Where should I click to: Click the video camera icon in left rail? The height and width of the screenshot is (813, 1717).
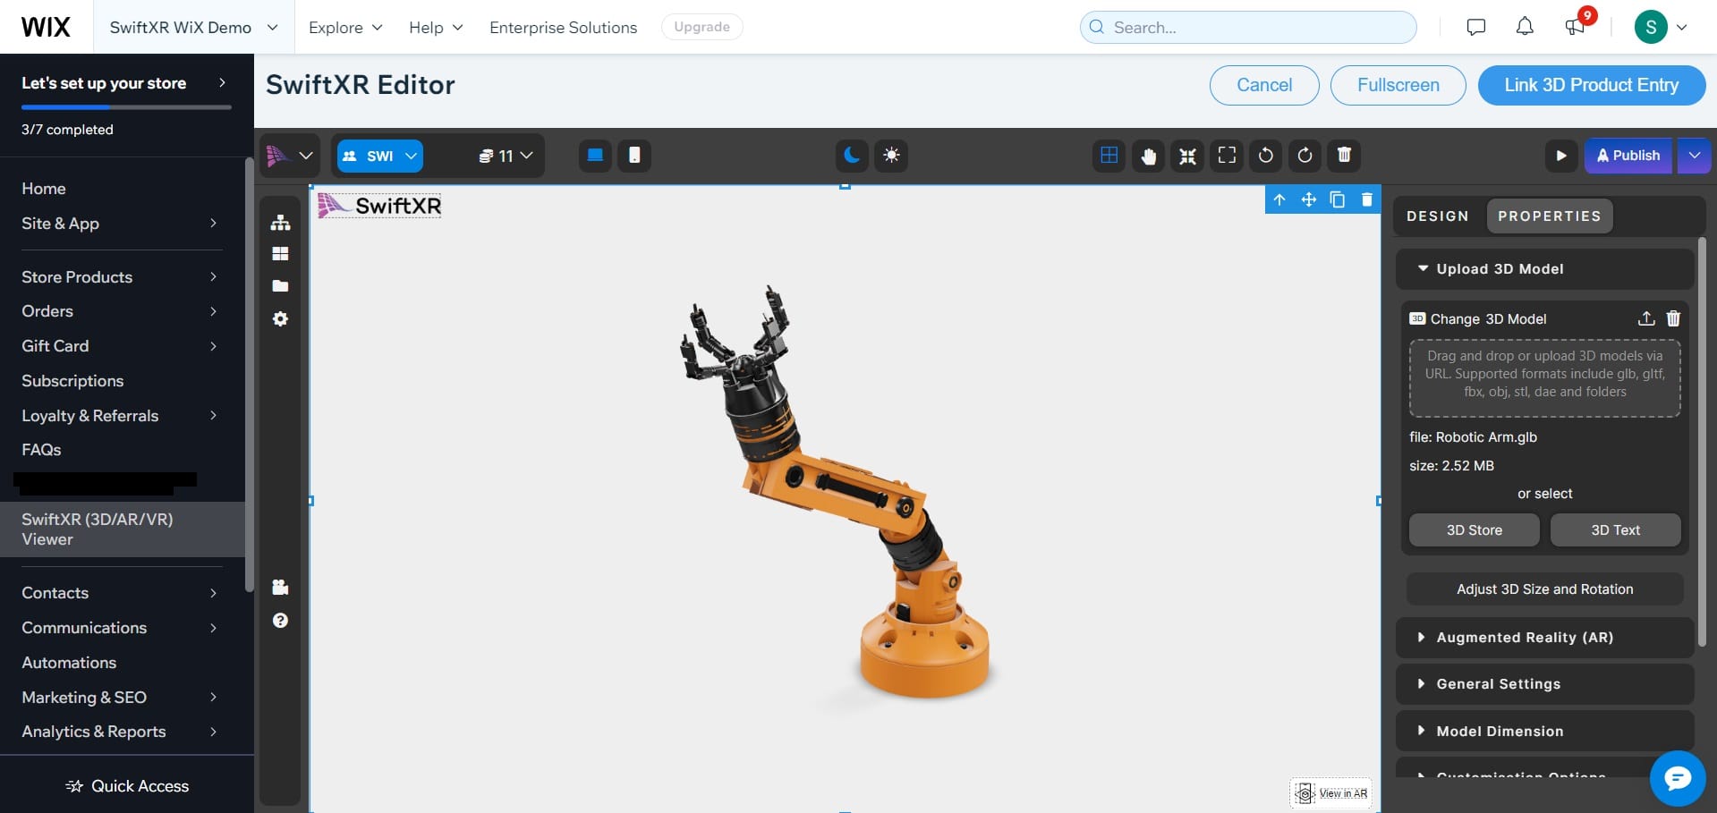click(x=280, y=587)
